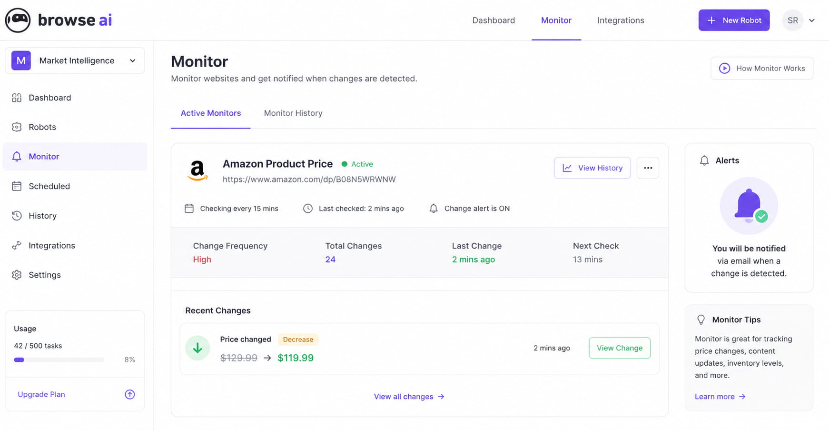This screenshot has width=829, height=430.
Task: Click the large purple notification bell illustration
Action: coord(749,206)
